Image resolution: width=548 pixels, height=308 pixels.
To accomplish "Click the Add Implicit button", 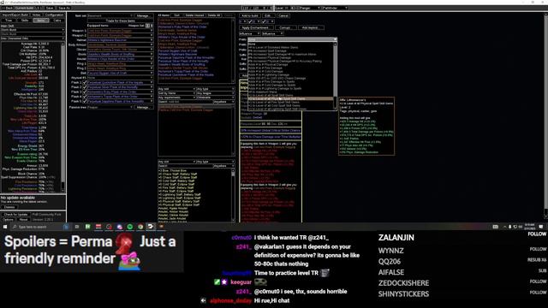I will pos(310,27).
